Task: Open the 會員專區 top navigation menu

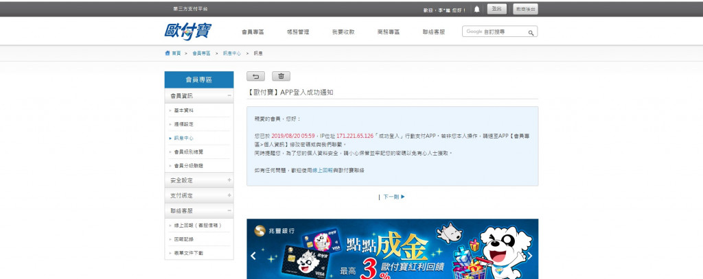Action: [x=253, y=32]
